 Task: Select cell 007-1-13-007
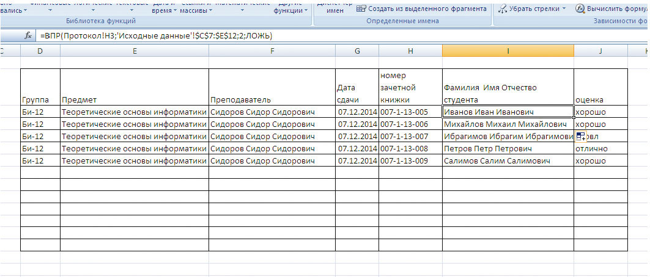pyautogui.click(x=410, y=136)
